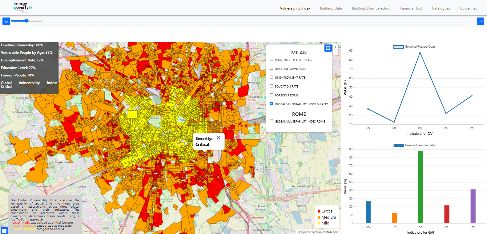Enable Global Vulnerability Index Rome layer
The height and width of the screenshot is (234, 487).
[x=272, y=121]
